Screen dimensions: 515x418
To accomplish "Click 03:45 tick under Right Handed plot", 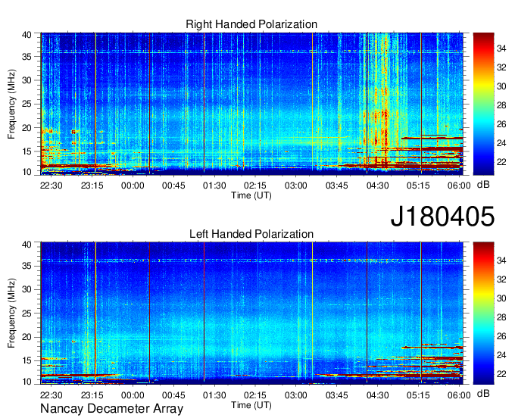I will [x=337, y=186].
